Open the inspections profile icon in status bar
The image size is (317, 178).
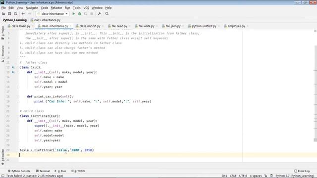tap(271, 176)
